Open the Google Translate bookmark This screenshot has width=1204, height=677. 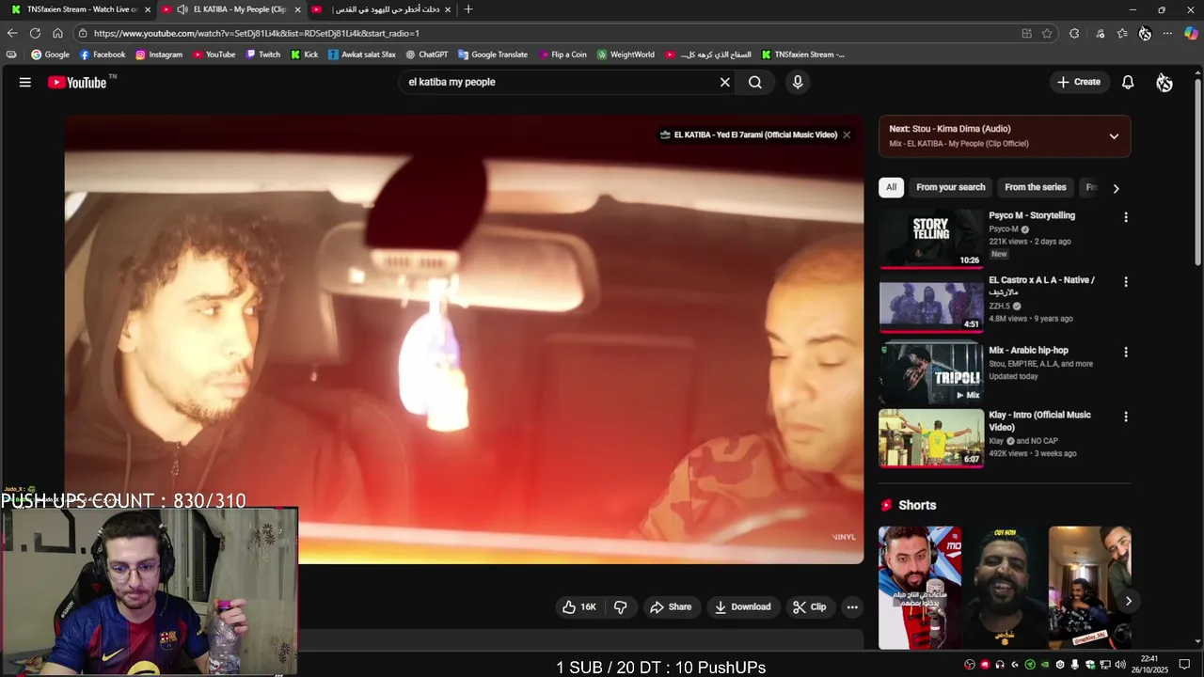(x=493, y=55)
